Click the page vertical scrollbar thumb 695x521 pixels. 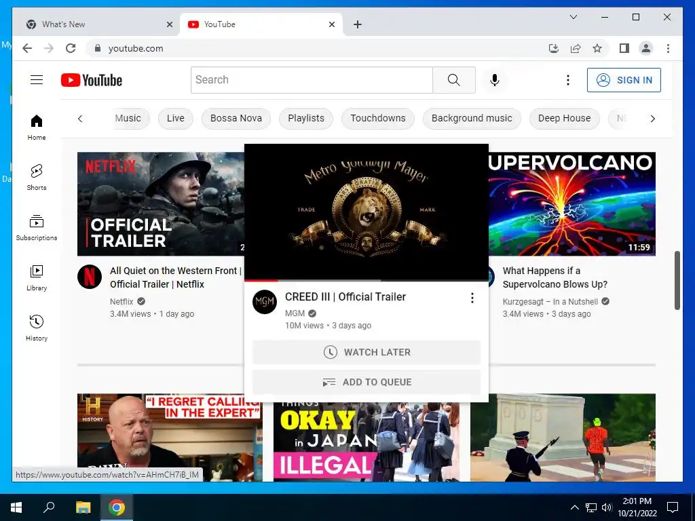coord(677,280)
